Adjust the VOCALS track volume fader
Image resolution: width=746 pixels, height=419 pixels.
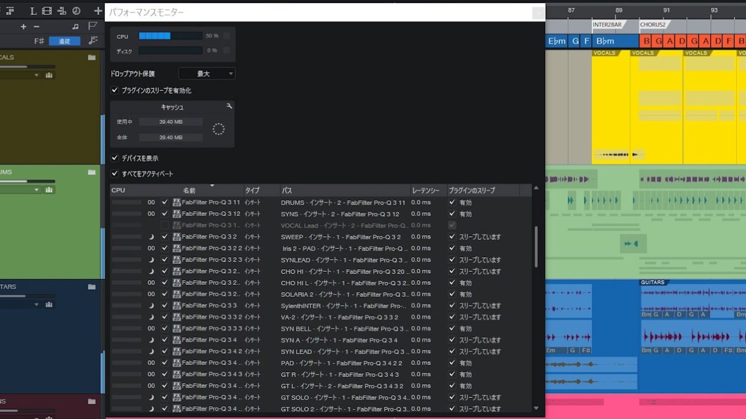[27, 67]
